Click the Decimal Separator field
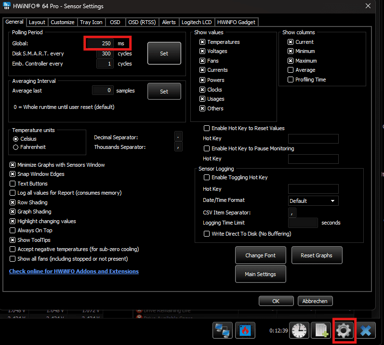 [178, 136]
